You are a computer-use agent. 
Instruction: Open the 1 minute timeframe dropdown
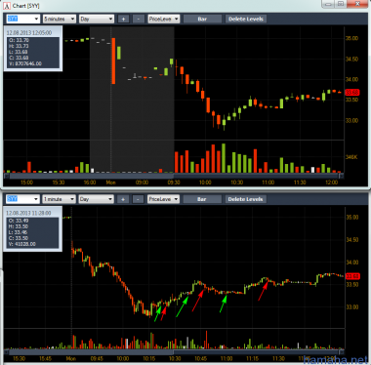coord(59,199)
